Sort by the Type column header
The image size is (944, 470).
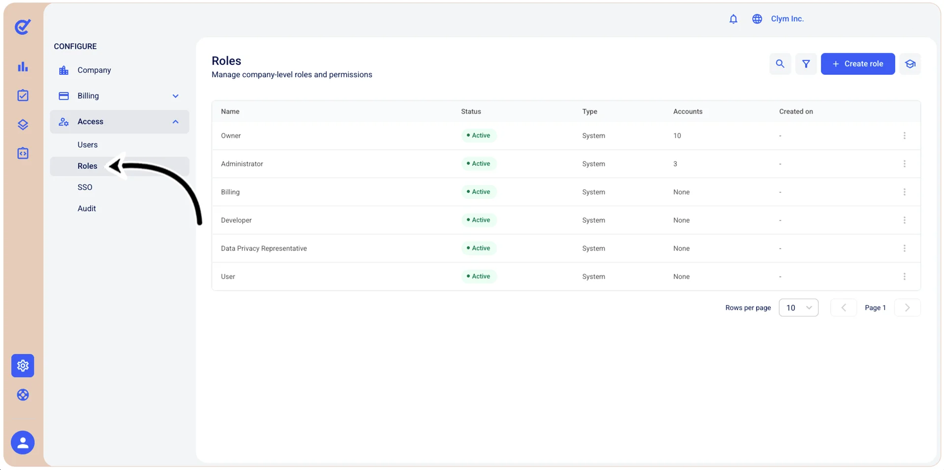589,112
